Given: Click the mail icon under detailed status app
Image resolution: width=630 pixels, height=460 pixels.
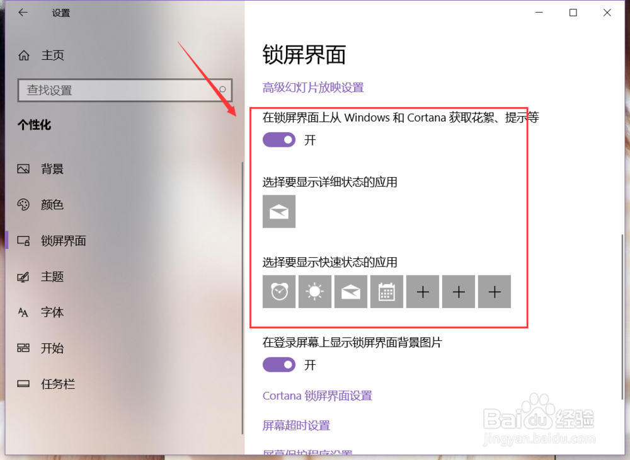Looking at the screenshot, I should pyautogui.click(x=279, y=211).
